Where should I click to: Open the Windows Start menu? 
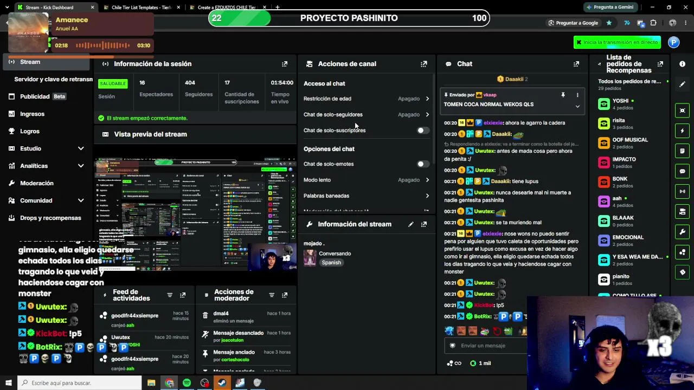pyautogui.click(x=8, y=383)
